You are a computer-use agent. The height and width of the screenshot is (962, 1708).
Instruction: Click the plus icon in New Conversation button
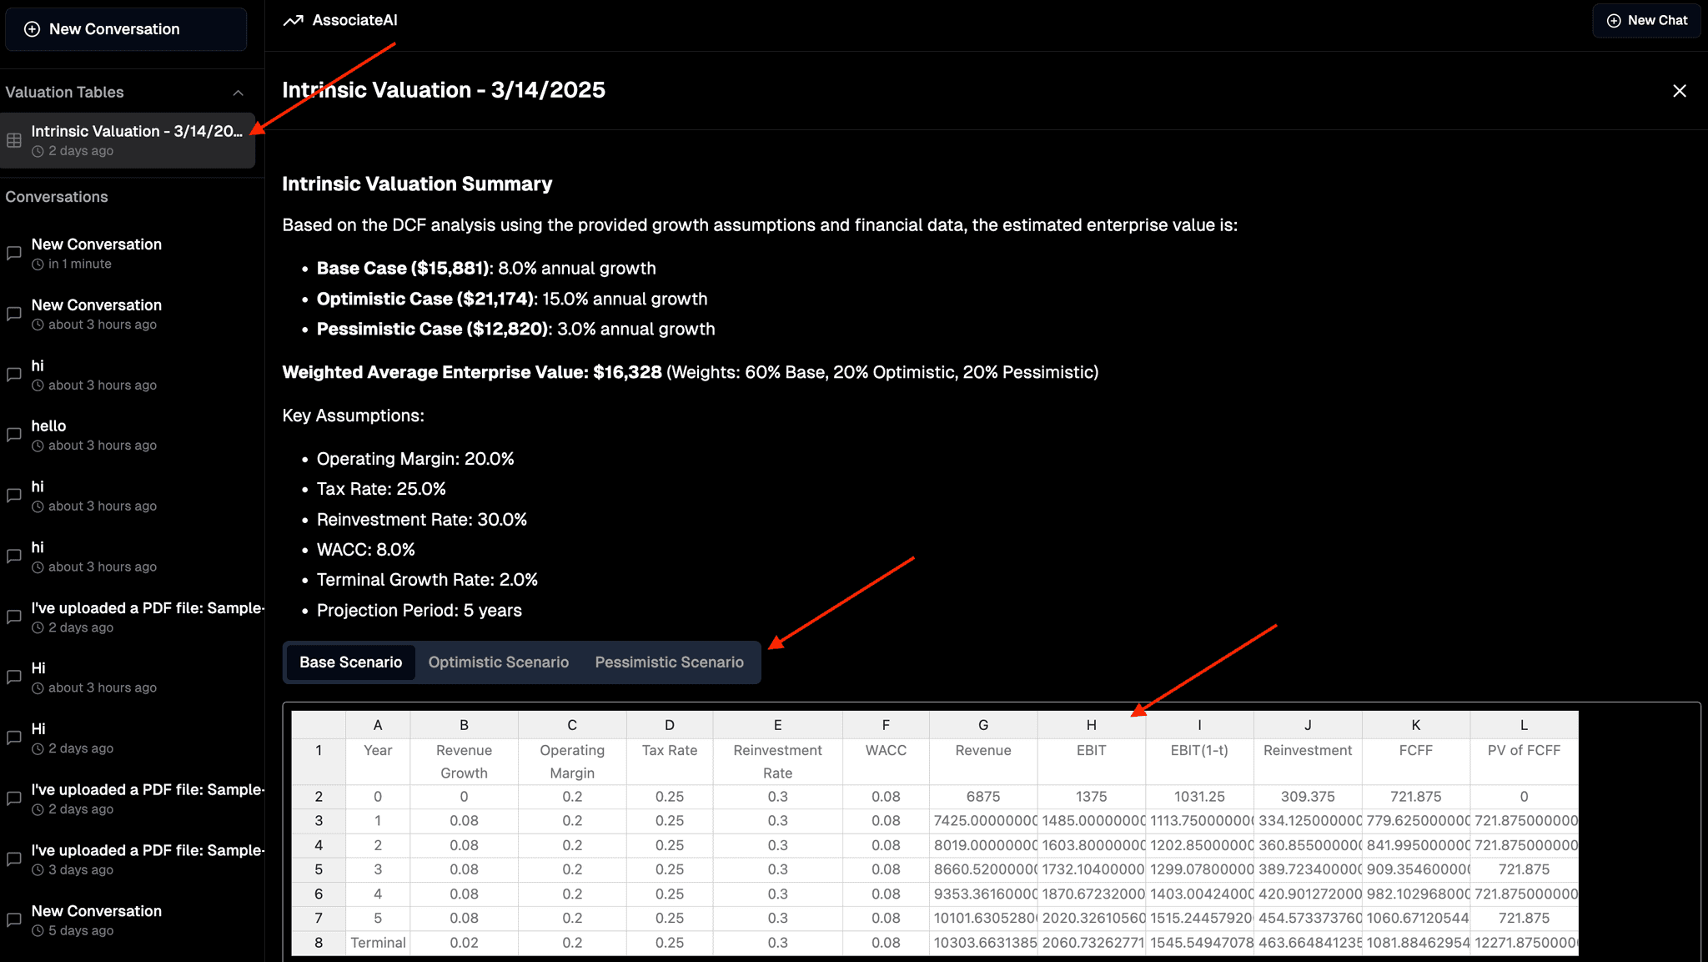32,29
